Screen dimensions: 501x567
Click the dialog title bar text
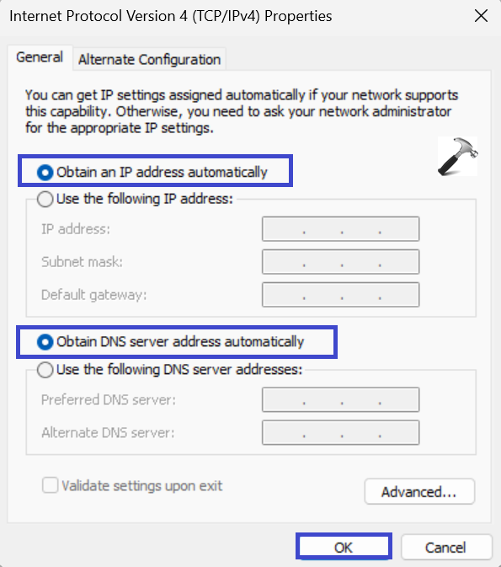click(x=171, y=16)
